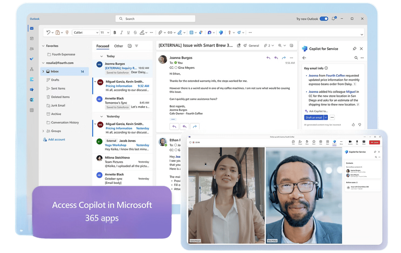Toggle Underline formatting
Image resolution: width=401 pixels, height=253 pixels.
pos(128,32)
